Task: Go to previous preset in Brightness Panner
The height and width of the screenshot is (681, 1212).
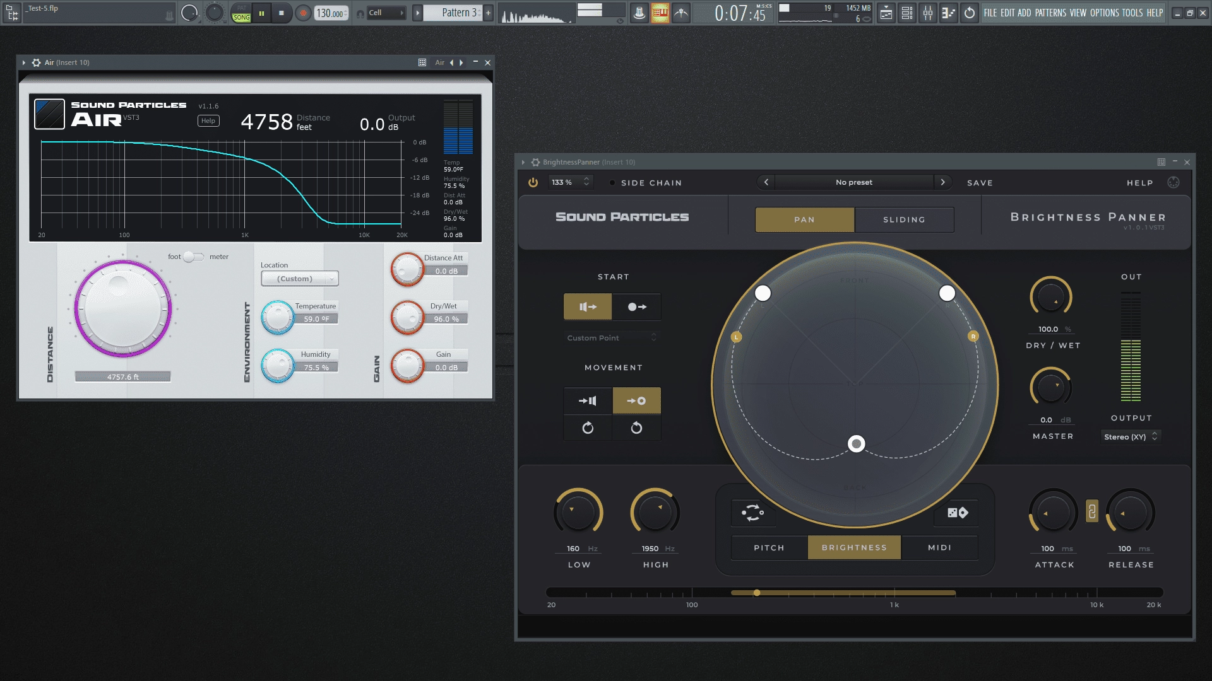Action: 766,182
